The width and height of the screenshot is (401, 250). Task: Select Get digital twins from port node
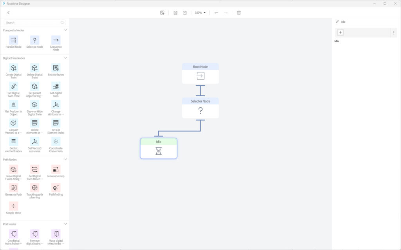(x=14, y=234)
